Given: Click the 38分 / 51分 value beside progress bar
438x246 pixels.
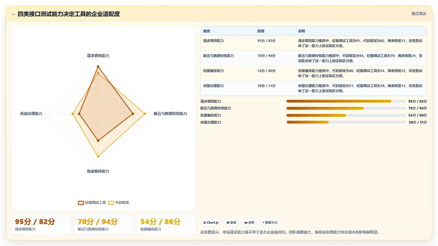Looking at the screenshot, I should 418,122.
